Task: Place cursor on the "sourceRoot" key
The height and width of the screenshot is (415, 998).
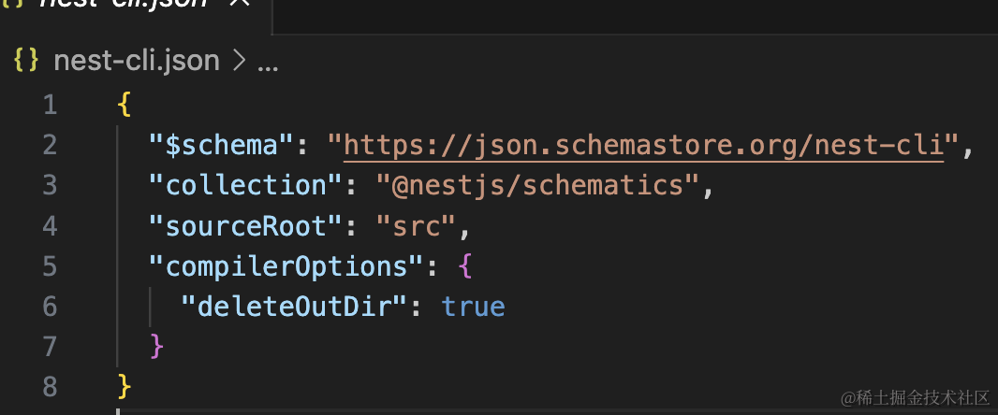Action: (245, 225)
